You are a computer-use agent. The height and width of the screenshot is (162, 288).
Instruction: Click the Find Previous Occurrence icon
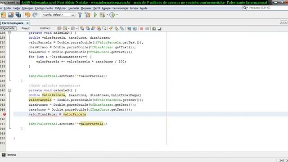pos(88,28)
